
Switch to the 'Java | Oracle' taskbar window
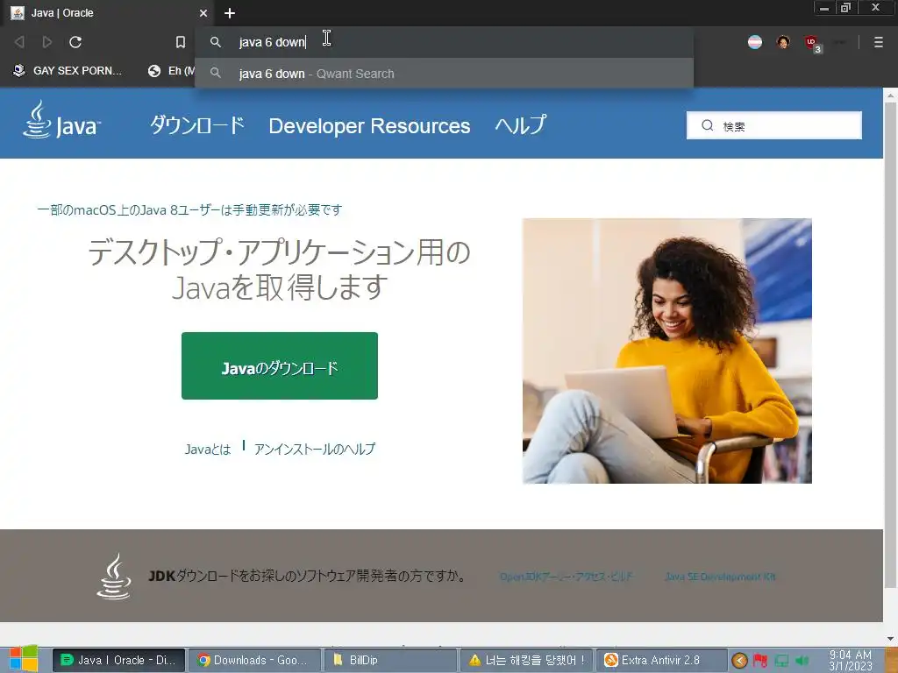click(x=118, y=660)
